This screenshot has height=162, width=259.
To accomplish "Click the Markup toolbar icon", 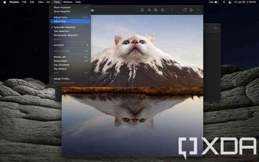I will [x=191, y=10].
